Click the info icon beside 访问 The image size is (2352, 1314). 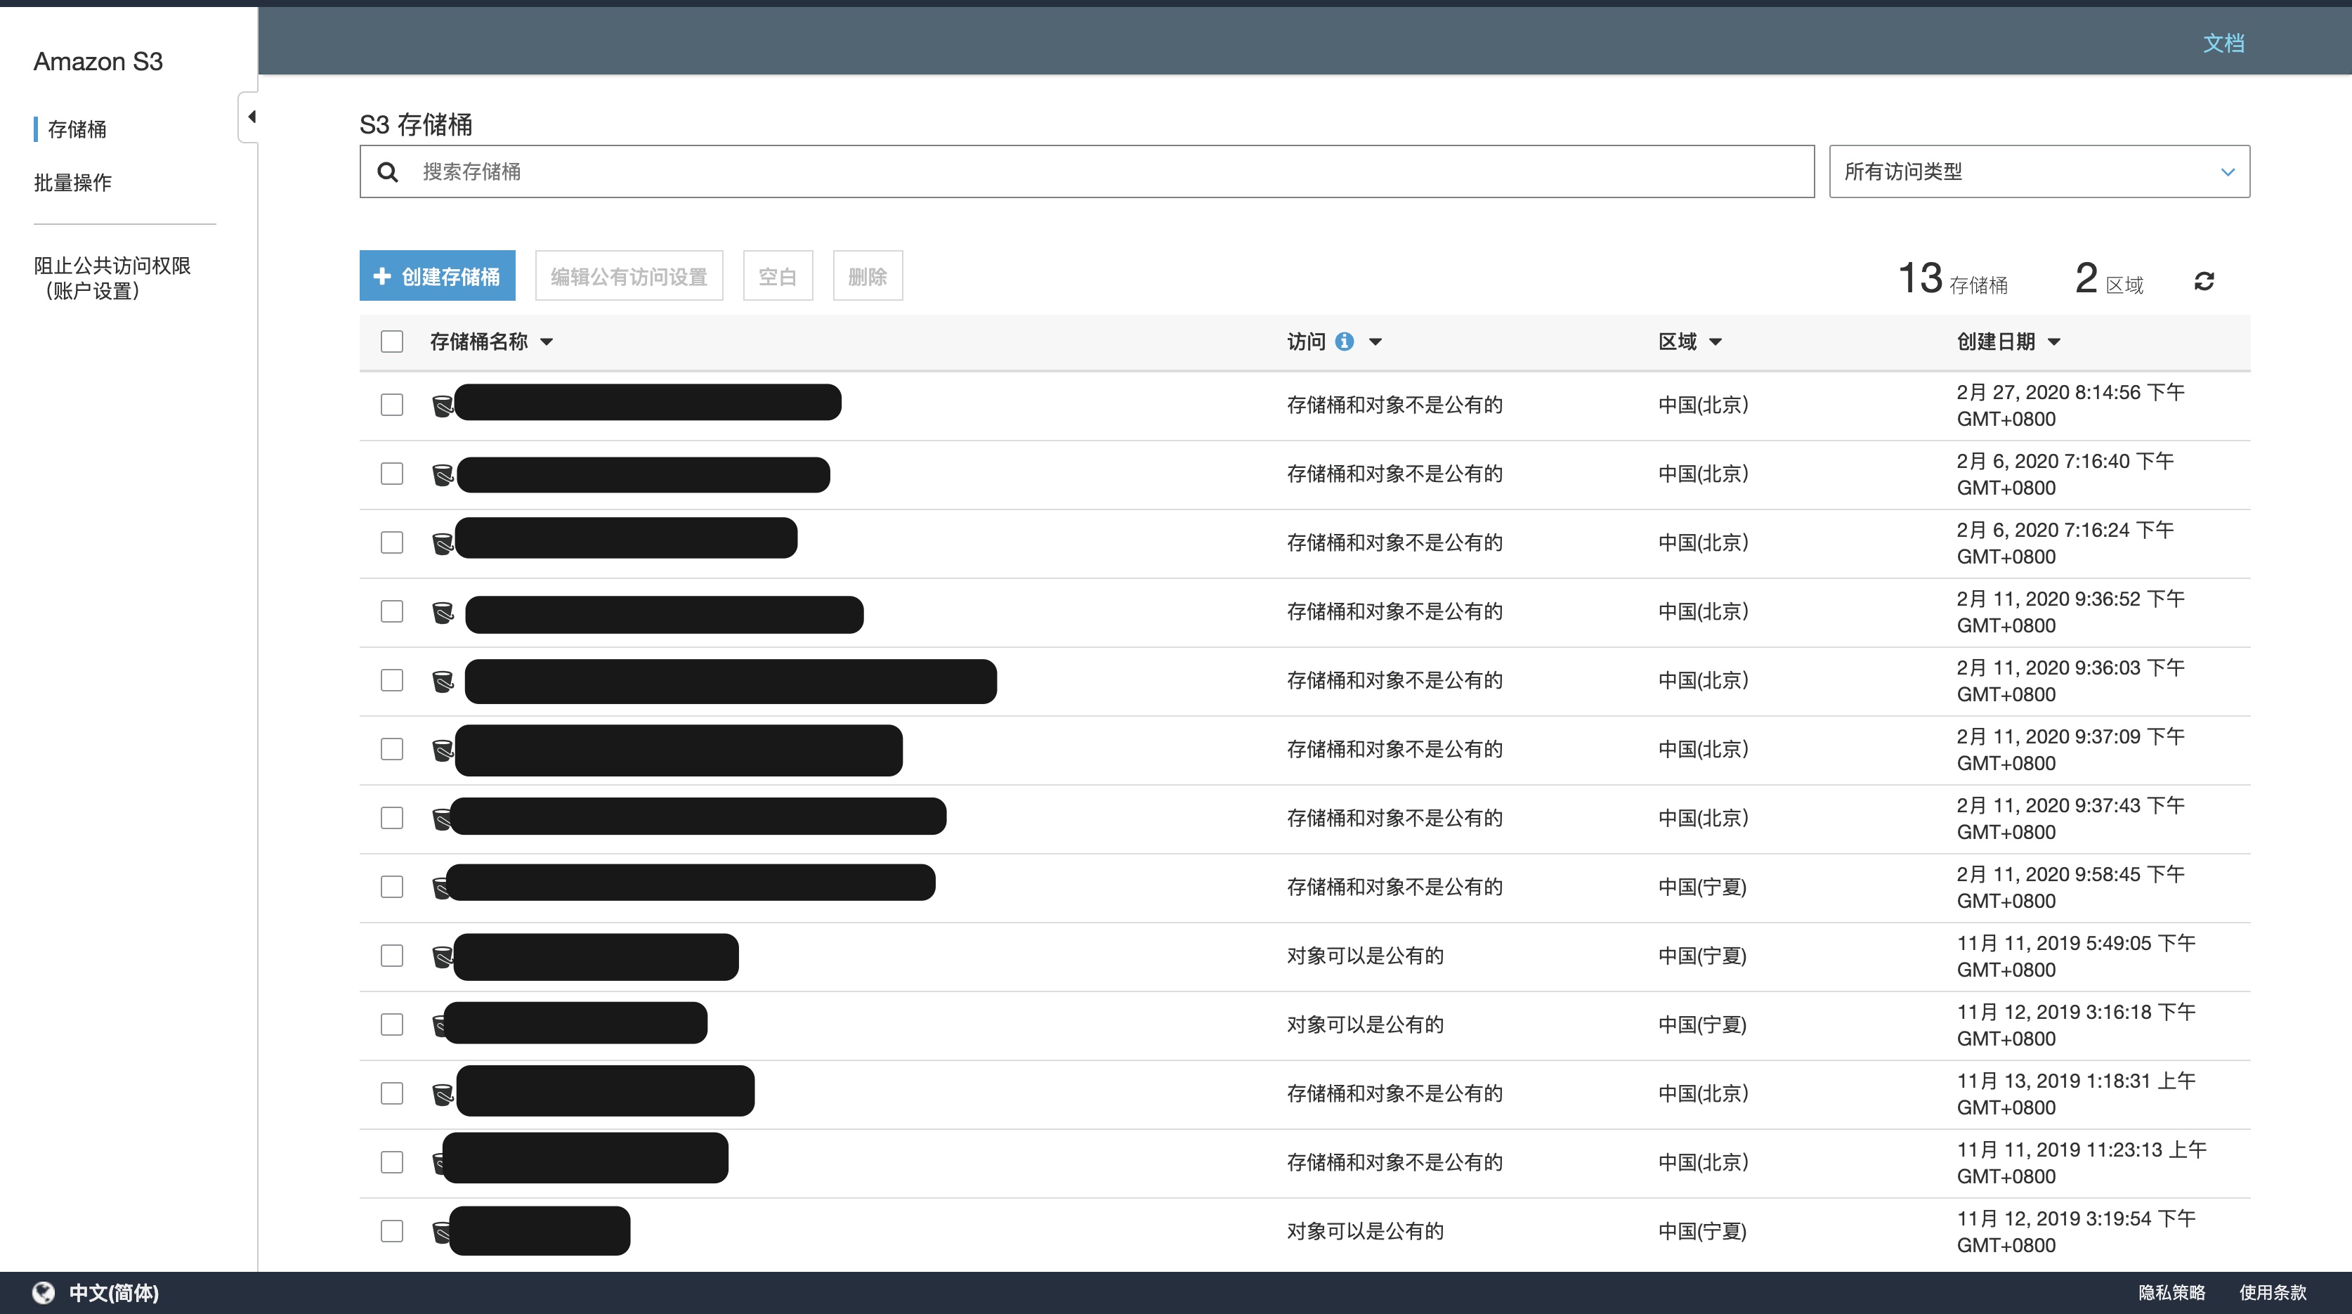click(1344, 341)
